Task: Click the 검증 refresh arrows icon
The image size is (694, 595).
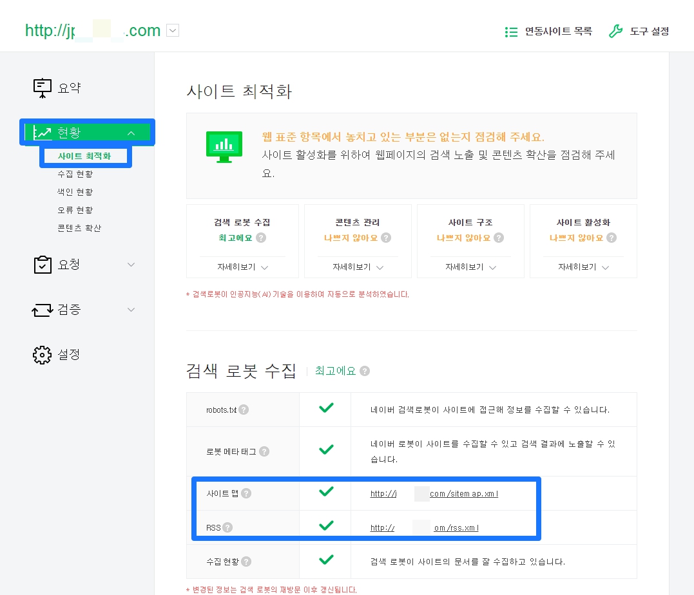Action: pyautogui.click(x=43, y=310)
